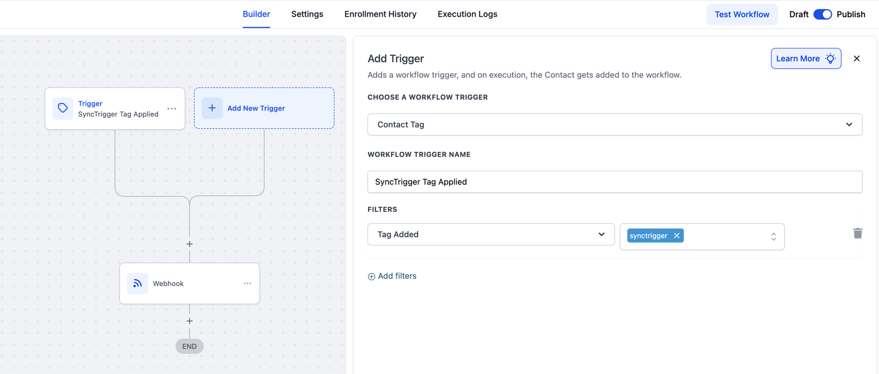Click Add New Trigger label
This screenshot has height=374, width=879.
tap(256, 108)
